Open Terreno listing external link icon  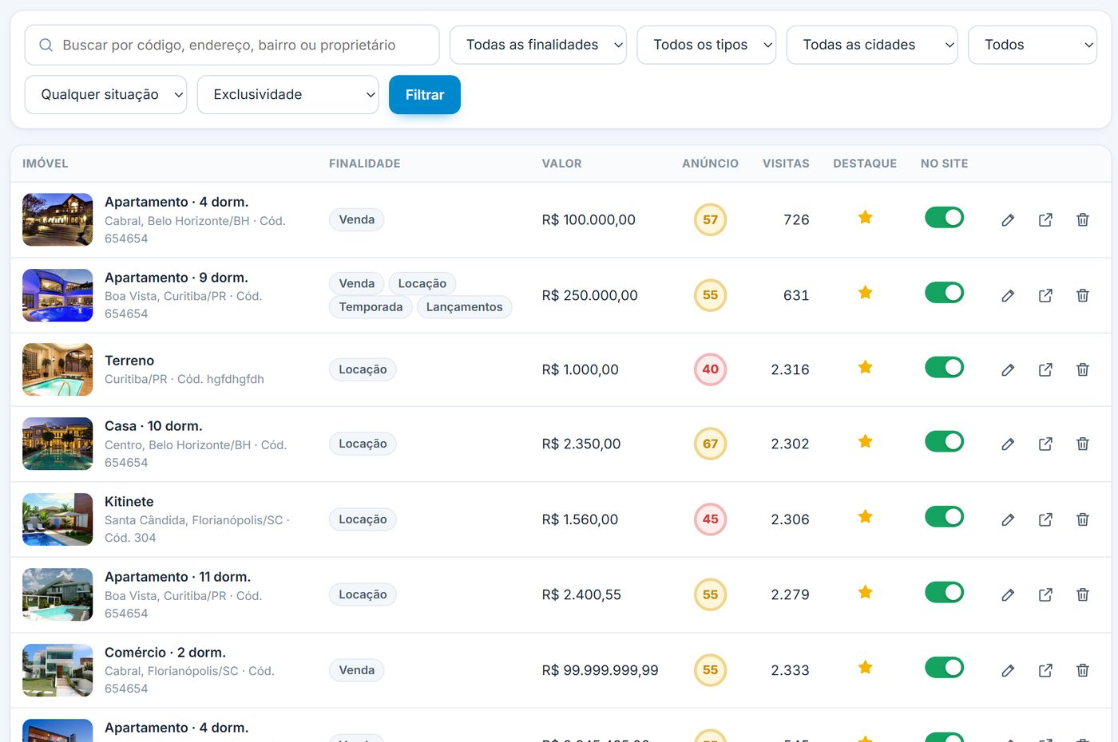1045,369
